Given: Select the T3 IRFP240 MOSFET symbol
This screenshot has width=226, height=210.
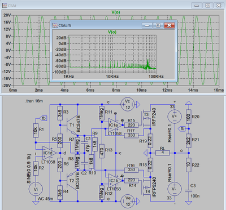Looking at the screenshot, I should tap(146, 118).
